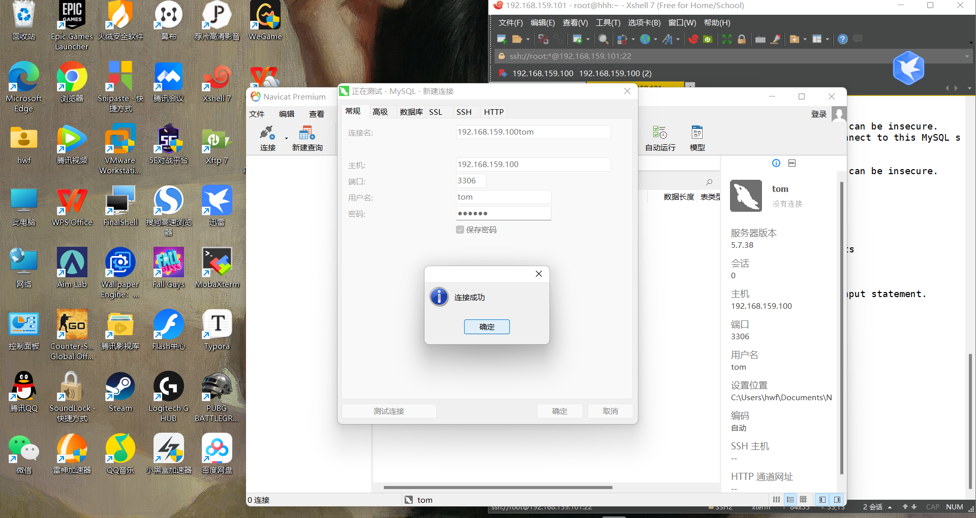The height and width of the screenshot is (518, 976).
Task: Open Navicat 编辑 menu
Action: tap(287, 114)
